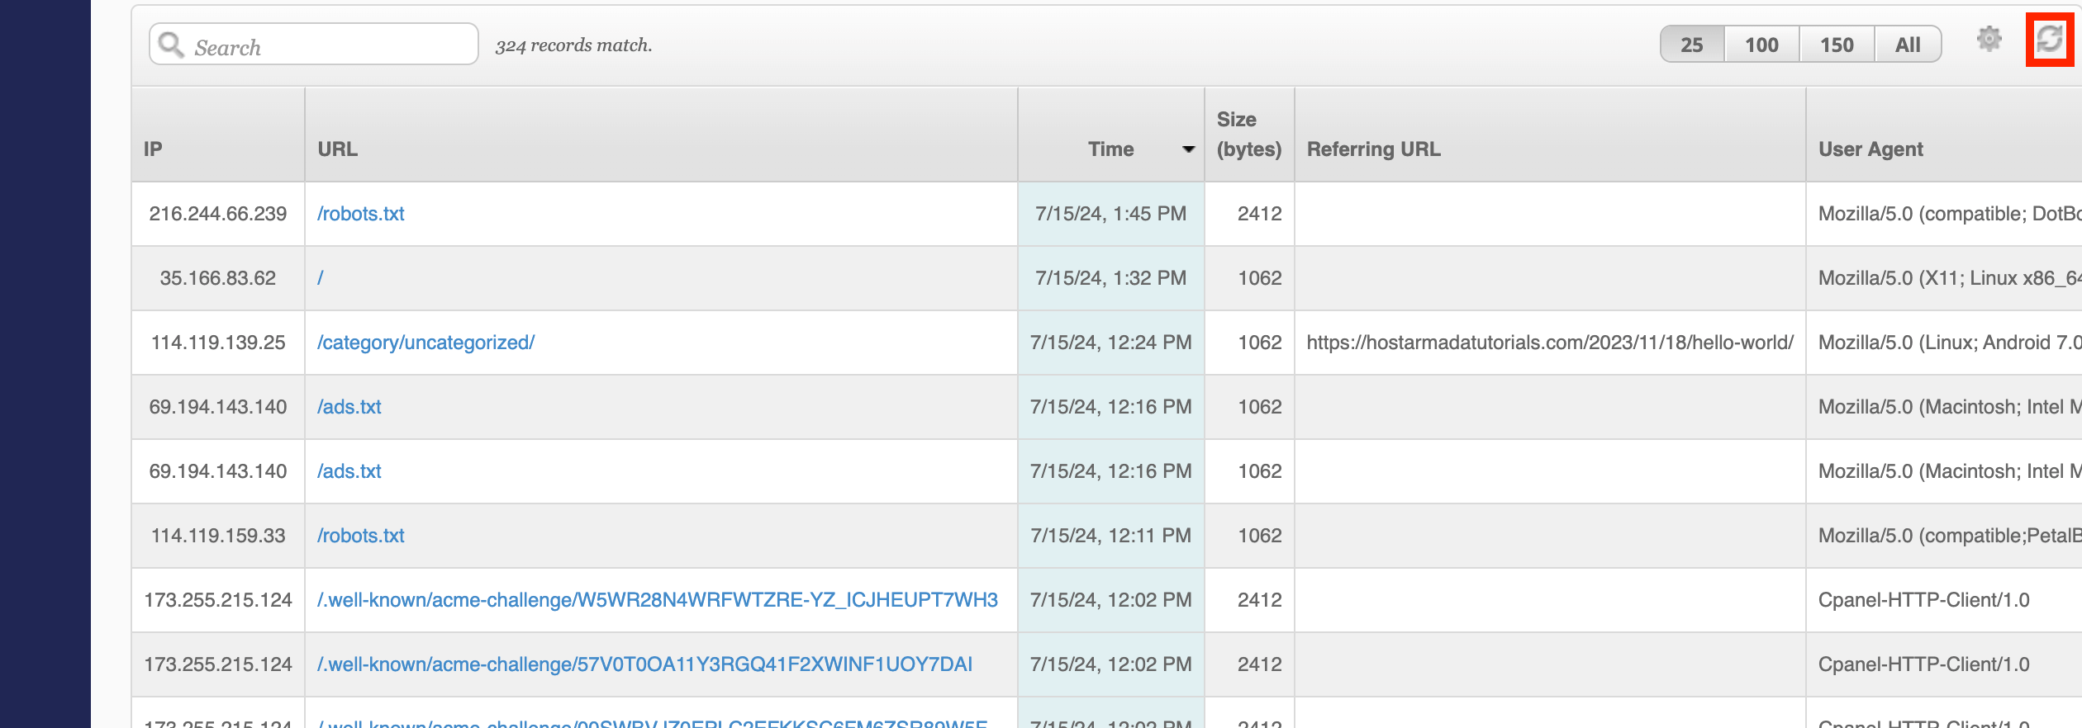Image resolution: width=2082 pixels, height=728 pixels.
Task: Show 150 records per page
Action: tap(1837, 45)
